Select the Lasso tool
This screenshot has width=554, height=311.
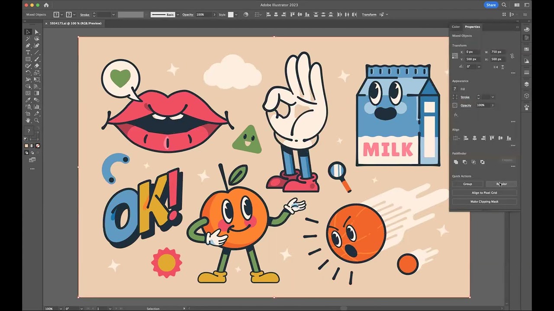tap(37, 39)
